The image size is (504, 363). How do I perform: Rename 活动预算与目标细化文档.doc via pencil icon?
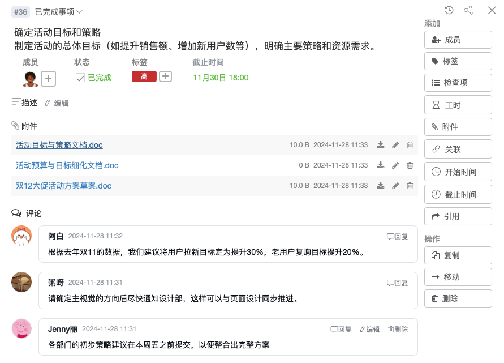point(395,165)
